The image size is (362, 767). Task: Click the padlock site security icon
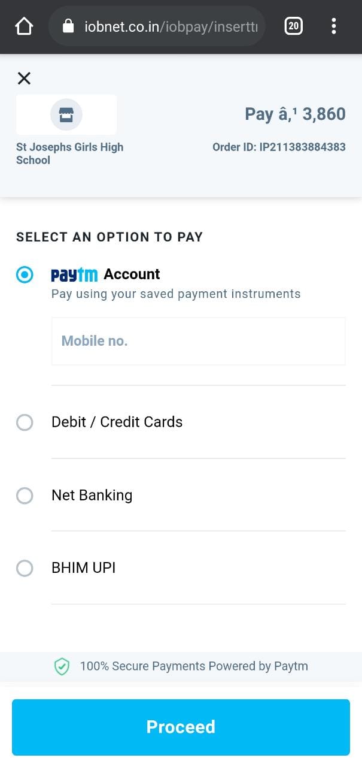pyautogui.click(x=68, y=26)
